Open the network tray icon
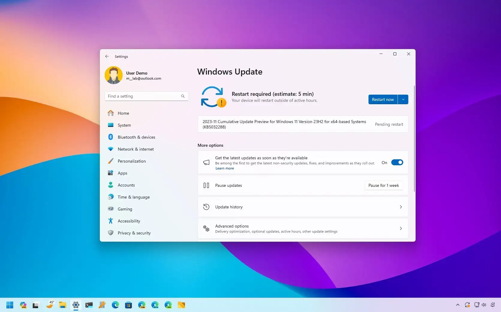This screenshot has height=312, width=501. [477, 305]
